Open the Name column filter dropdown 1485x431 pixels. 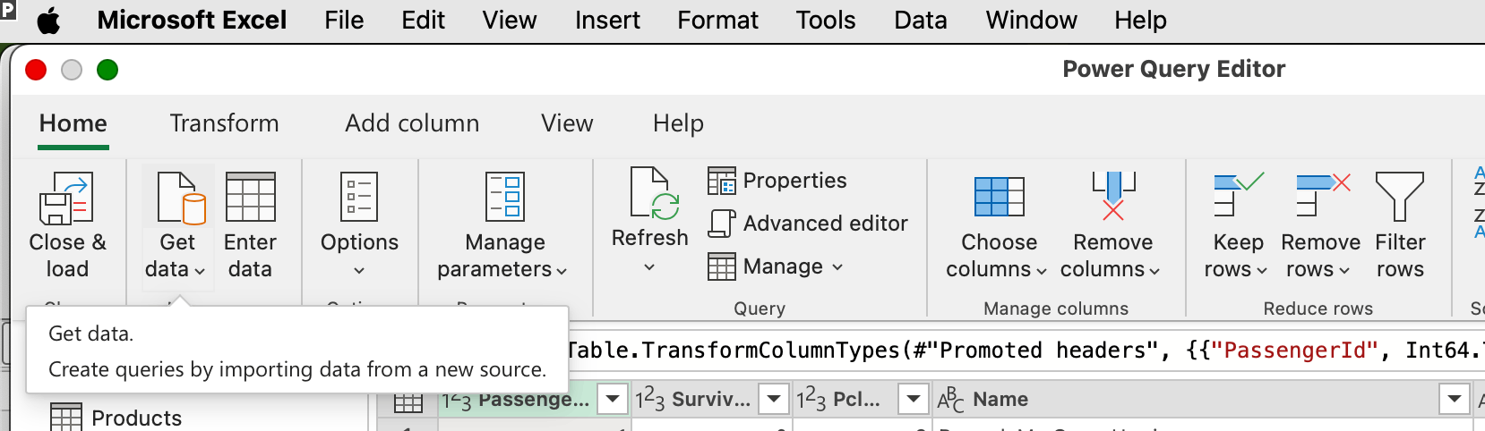[1455, 399]
